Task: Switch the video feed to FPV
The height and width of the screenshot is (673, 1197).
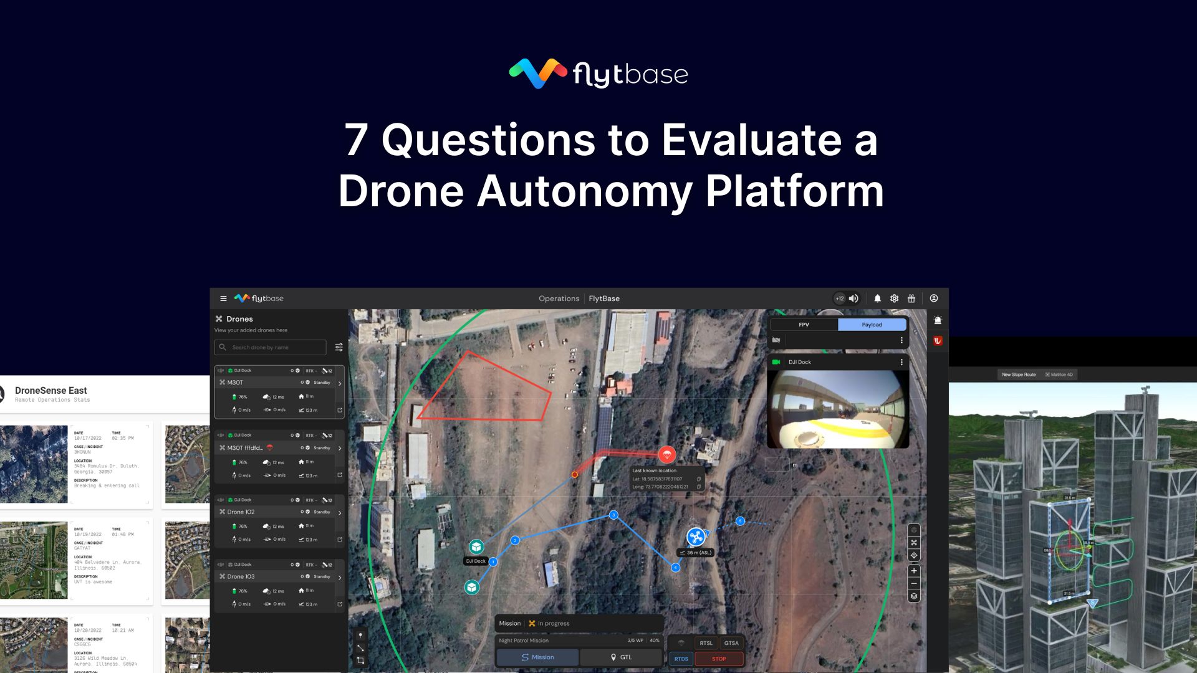Action: [x=804, y=325]
